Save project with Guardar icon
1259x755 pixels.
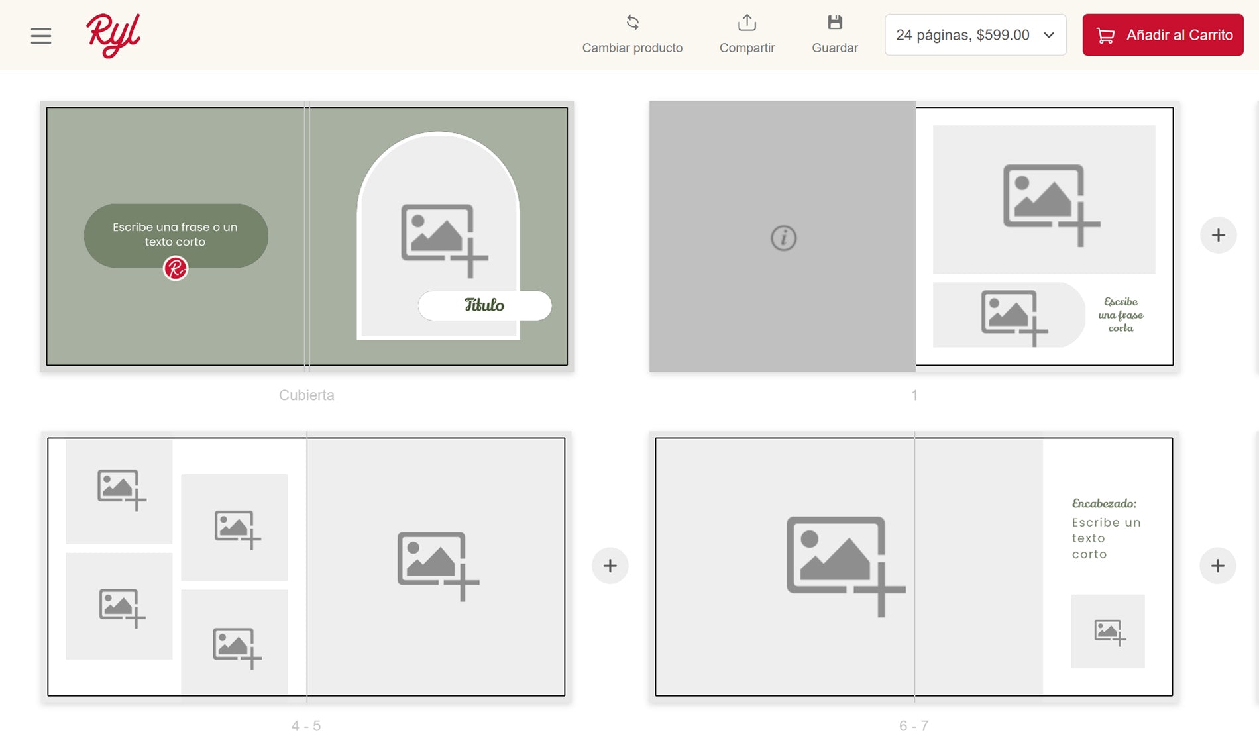(834, 23)
